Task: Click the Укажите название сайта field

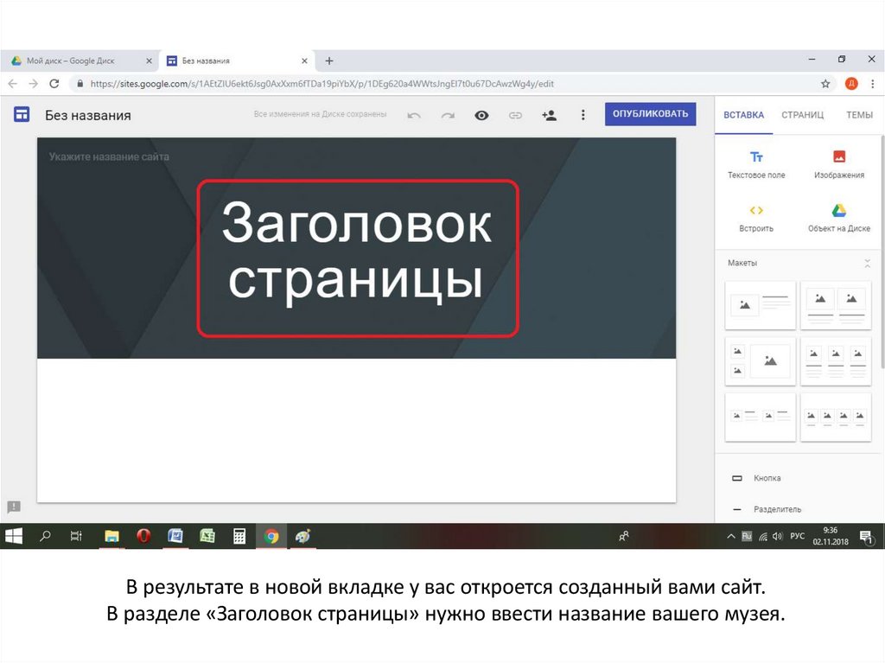Action: click(x=109, y=157)
